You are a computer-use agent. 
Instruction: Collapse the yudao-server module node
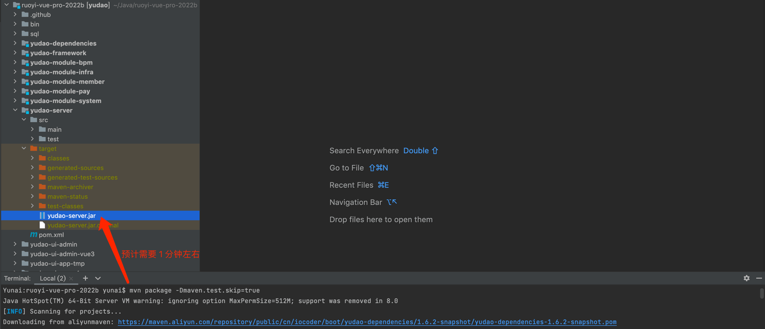pos(15,110)
